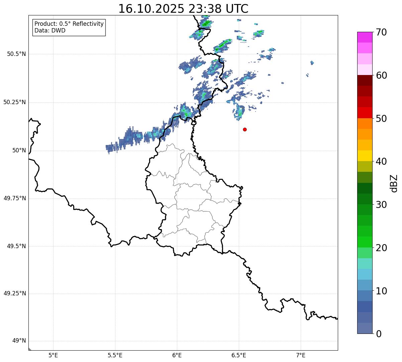Pick the grey-blue swatch at colorbar bottom
402x362 pixels.
tap(365, 328)
